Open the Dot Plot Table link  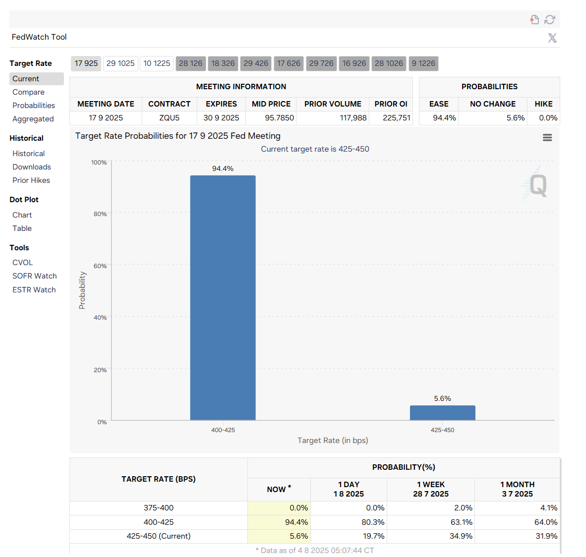[22, 228]
